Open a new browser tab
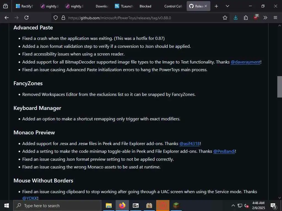 (216, 6)
